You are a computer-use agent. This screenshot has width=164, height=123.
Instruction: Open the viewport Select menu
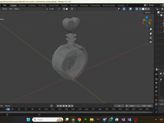[5, 9]
